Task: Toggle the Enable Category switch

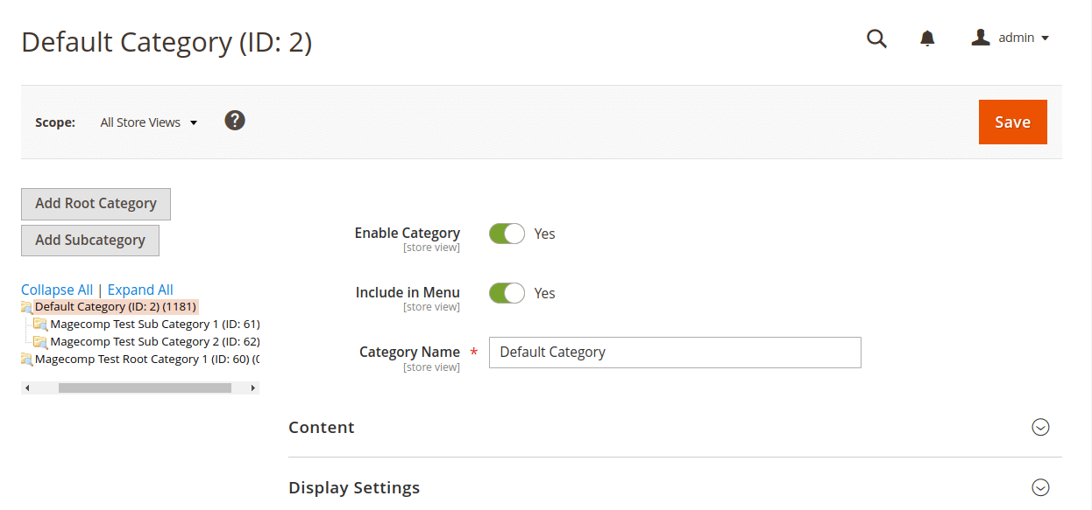Action: click(507, 234)
